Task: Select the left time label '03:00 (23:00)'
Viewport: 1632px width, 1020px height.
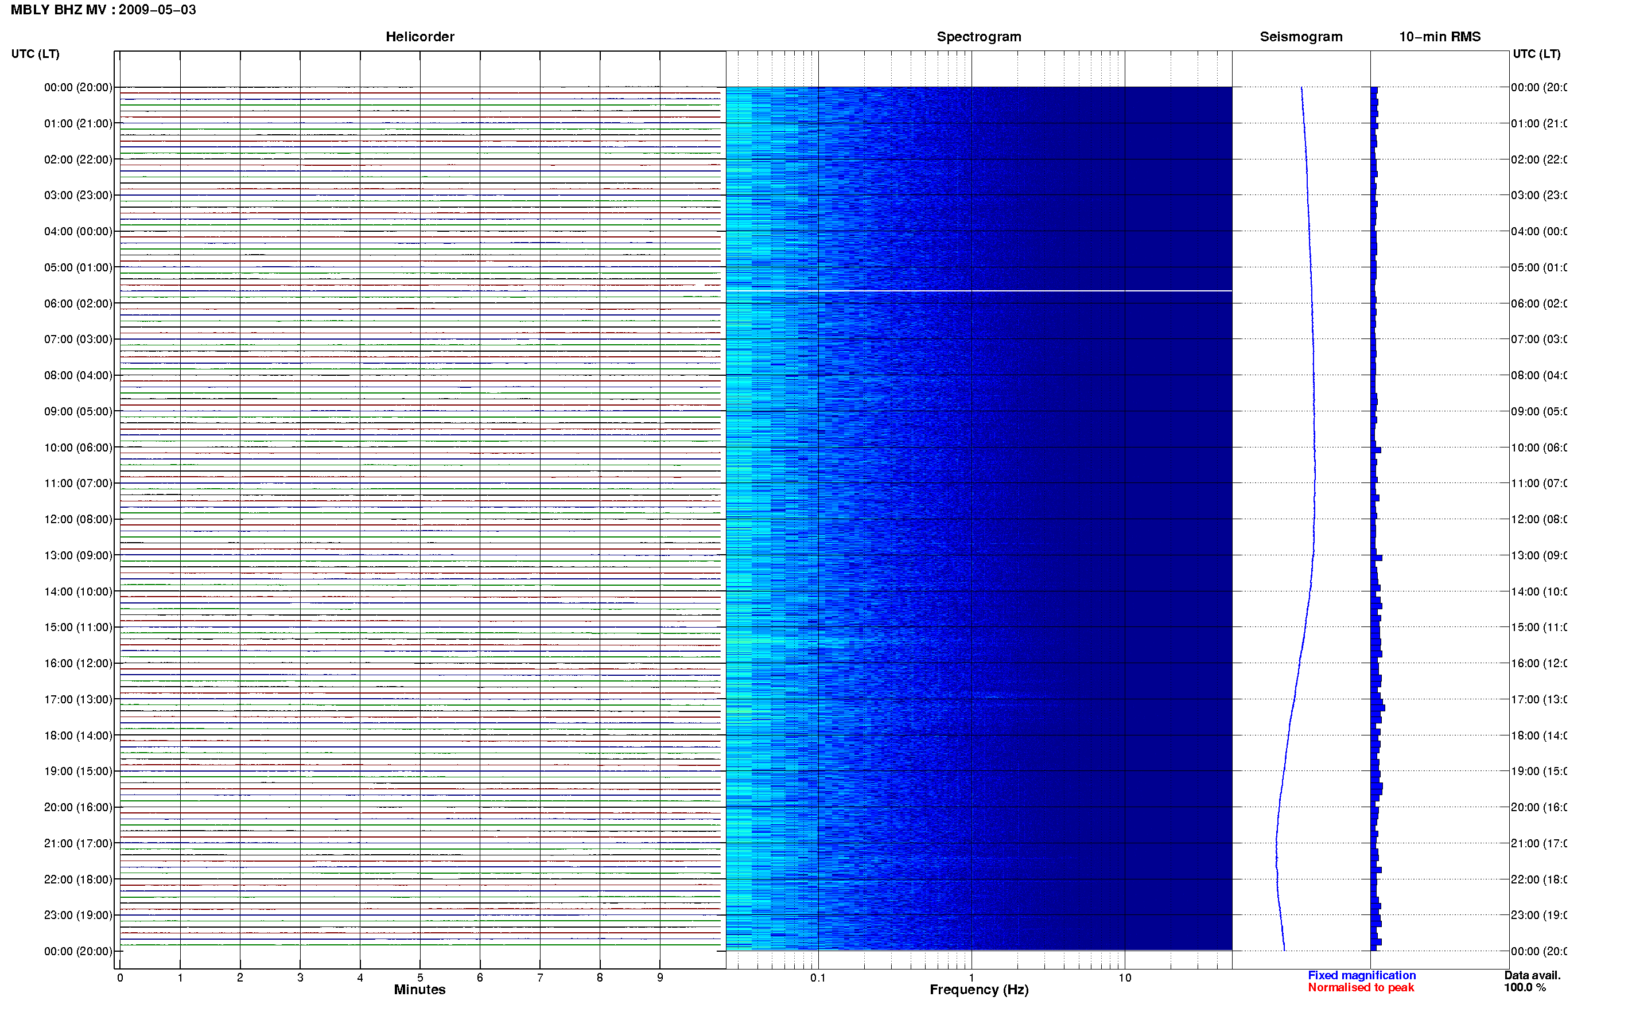Action: (78, 196)
